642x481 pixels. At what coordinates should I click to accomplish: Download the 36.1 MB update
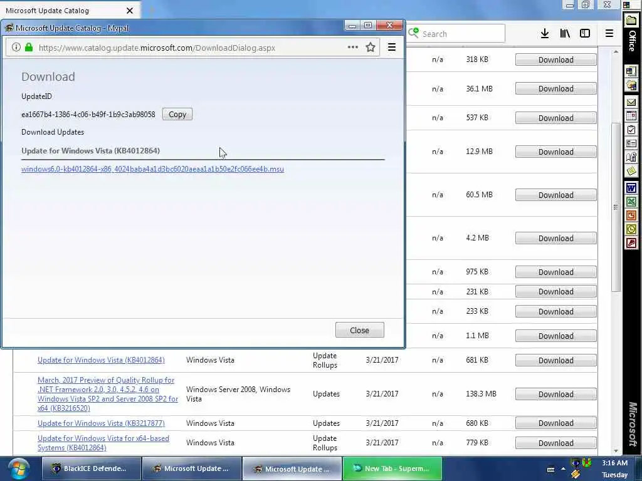tap(555, 89)
